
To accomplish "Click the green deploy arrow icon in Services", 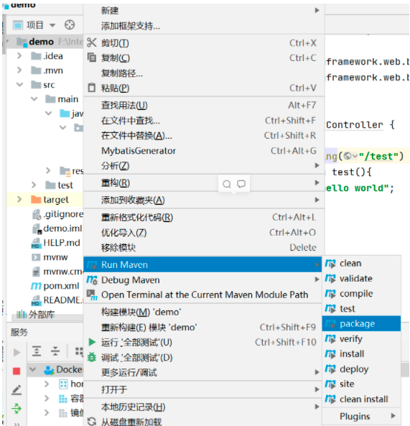I will click(17, 408).
